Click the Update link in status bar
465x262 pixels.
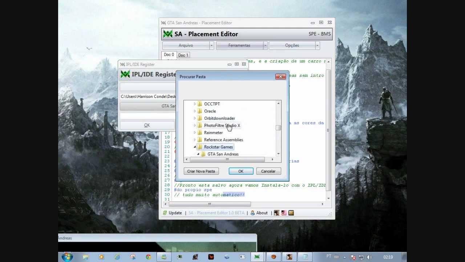(175, 213)
